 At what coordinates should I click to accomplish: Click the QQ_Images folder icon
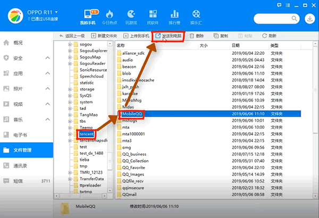119,174
